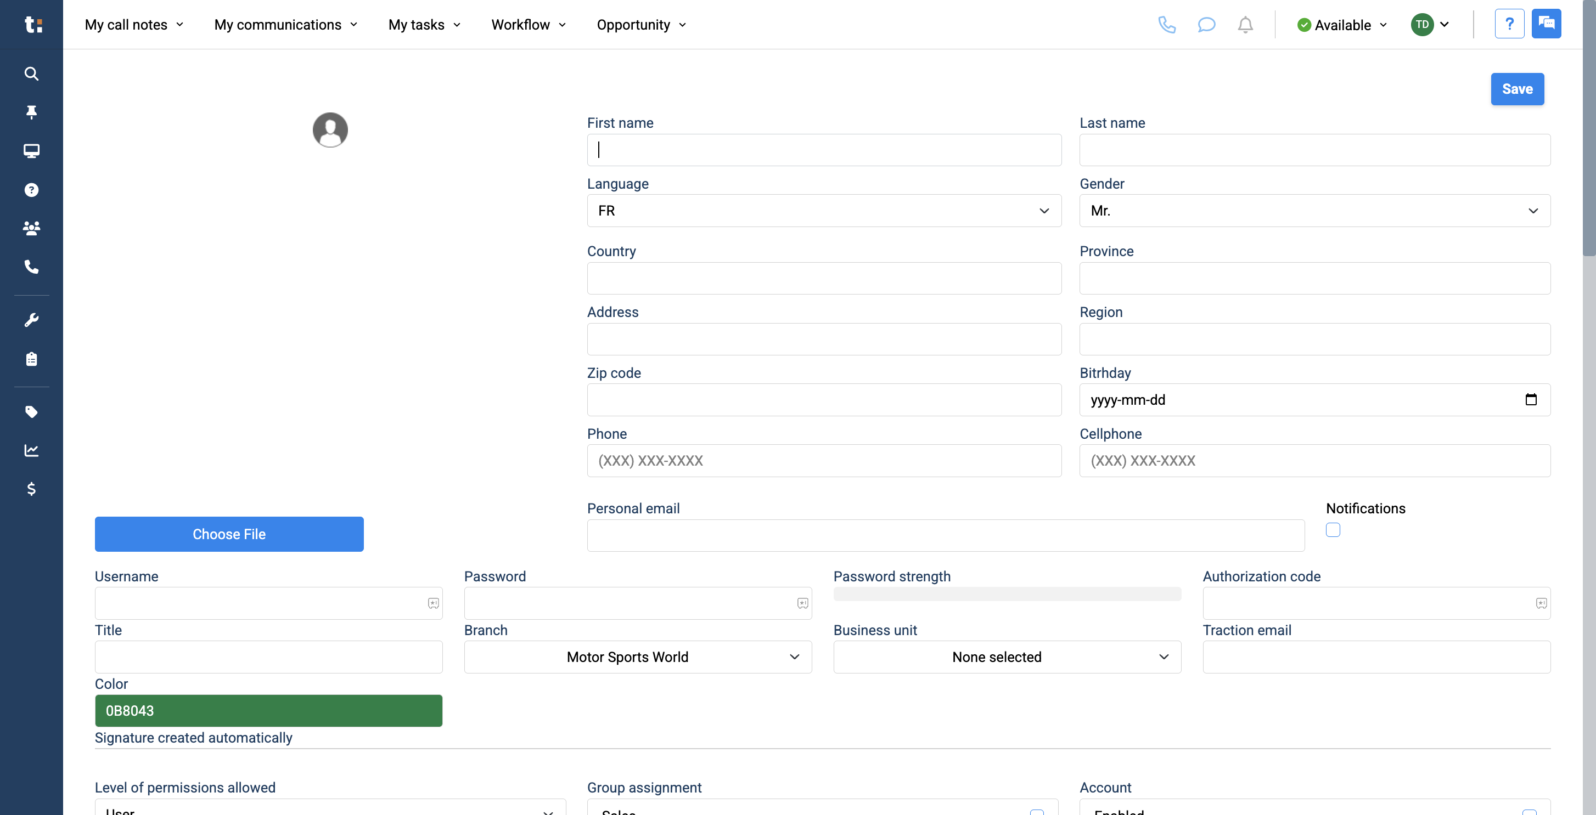1596x815 pixels.
Task: Open the notifications bell icon
Action: tap(1245, 25)
